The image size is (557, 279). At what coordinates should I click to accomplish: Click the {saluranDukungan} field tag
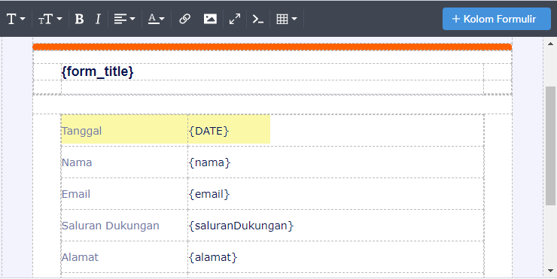click(241, 226)
